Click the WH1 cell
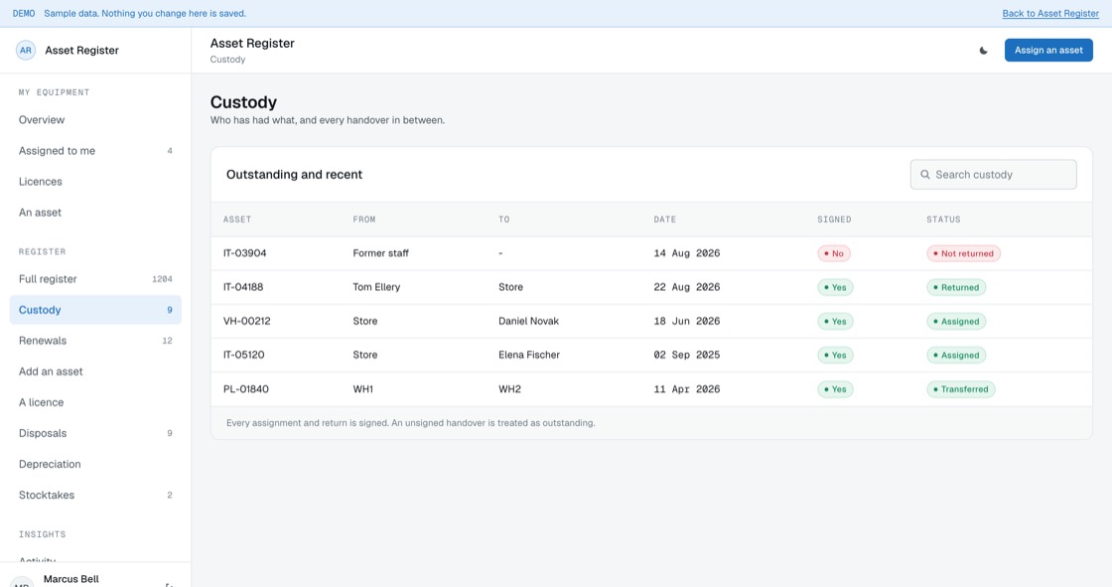 point(362,389)
